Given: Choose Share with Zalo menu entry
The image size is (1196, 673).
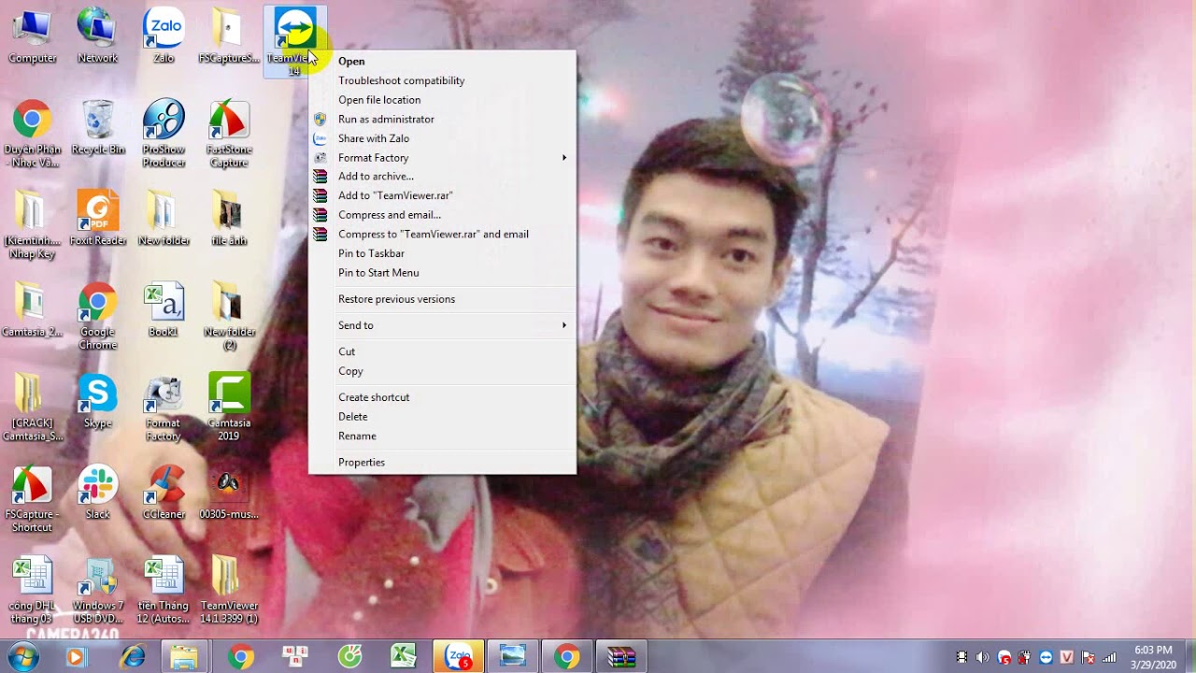Looking at the screenshot, I should 442,138.
